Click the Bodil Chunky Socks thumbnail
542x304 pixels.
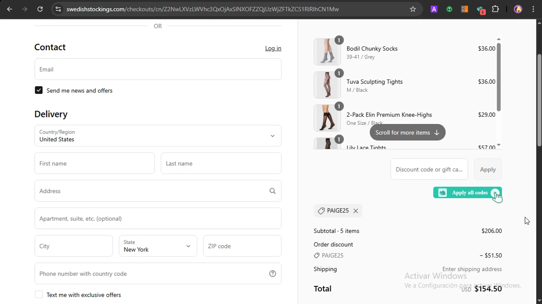click(x=327, y=52)
